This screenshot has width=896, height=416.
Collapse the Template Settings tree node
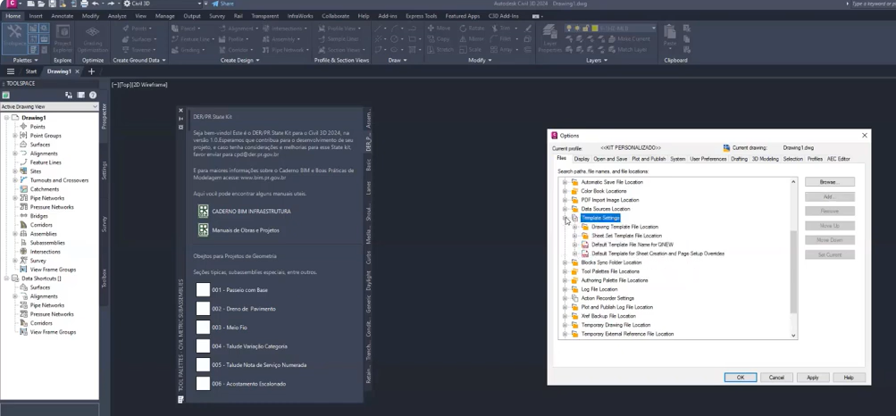click(x=565, y=218)
